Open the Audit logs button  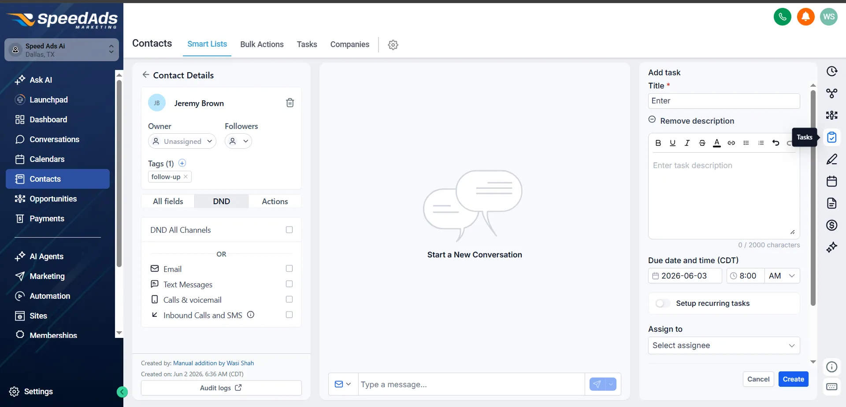(x=221, y=388)
